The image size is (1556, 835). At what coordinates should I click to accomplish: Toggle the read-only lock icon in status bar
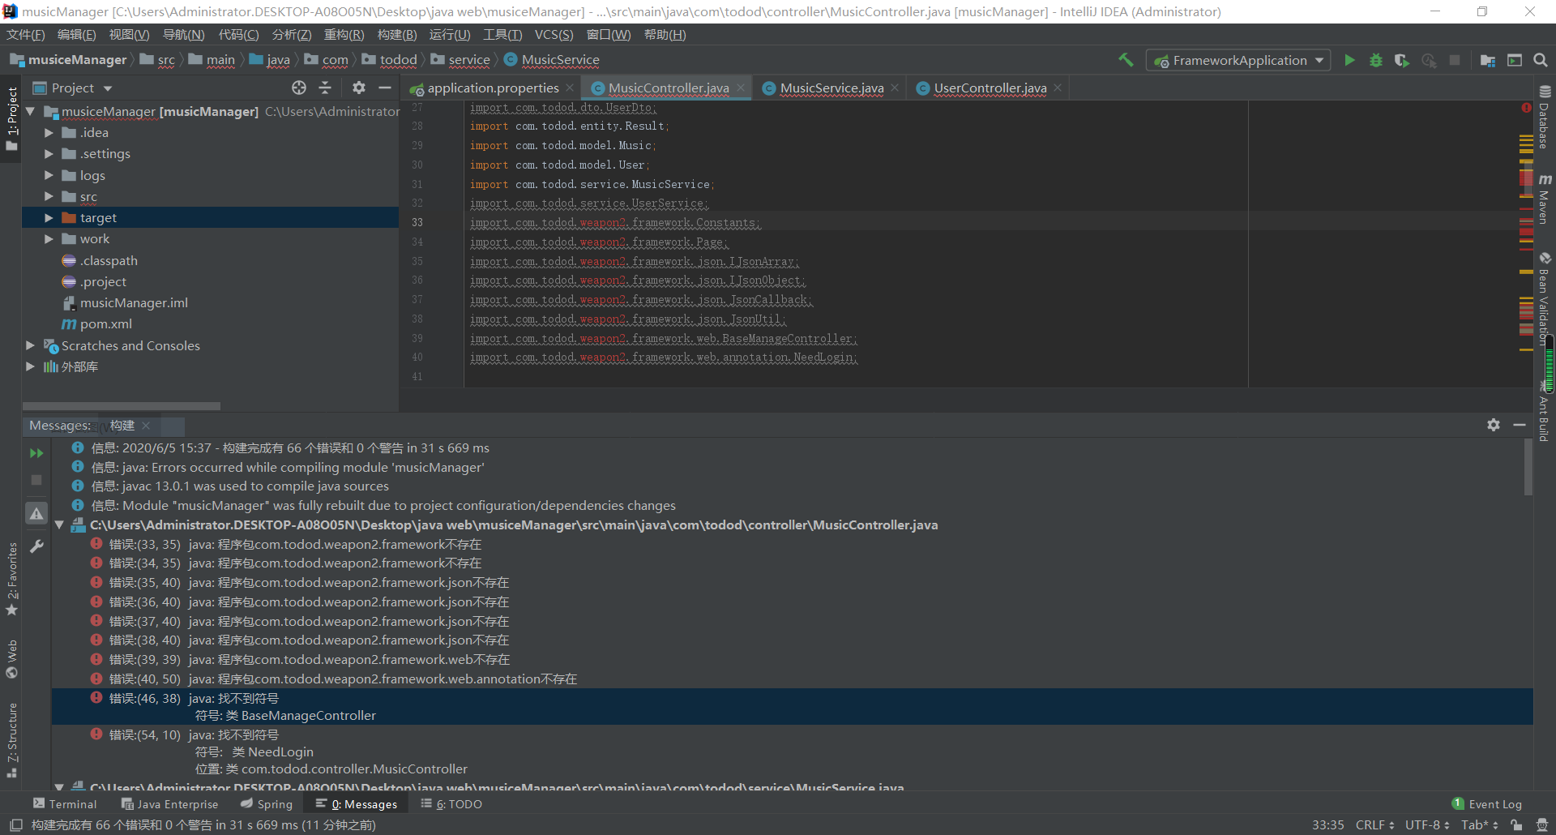(x=1516, y=824)
